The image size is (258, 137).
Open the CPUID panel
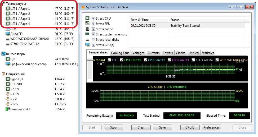190,127
